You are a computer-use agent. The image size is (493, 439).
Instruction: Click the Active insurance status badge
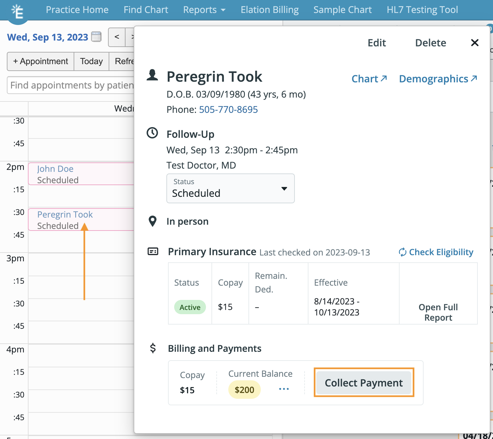click(190, 307)
